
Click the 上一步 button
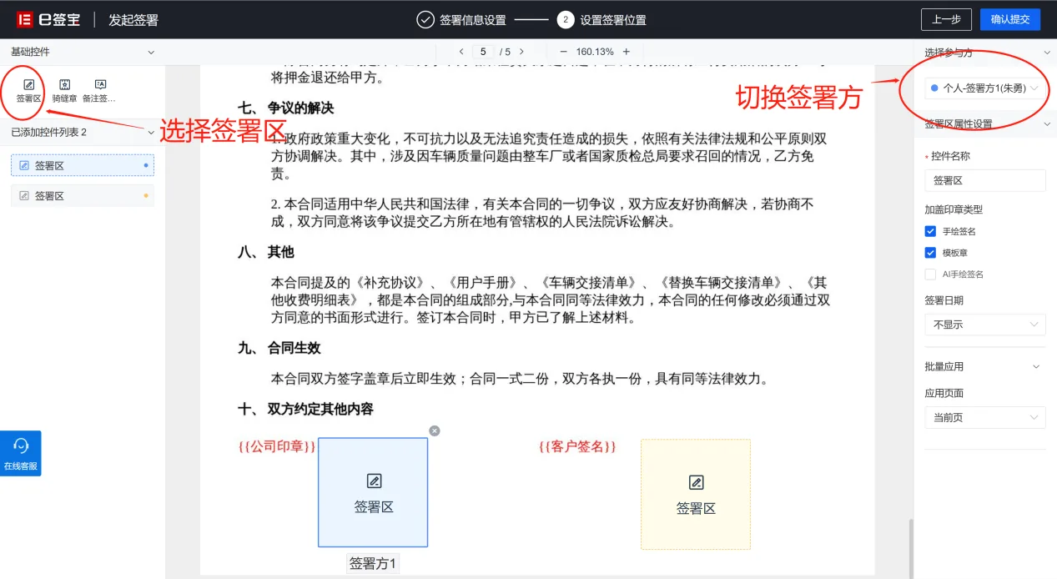point(946,19)
